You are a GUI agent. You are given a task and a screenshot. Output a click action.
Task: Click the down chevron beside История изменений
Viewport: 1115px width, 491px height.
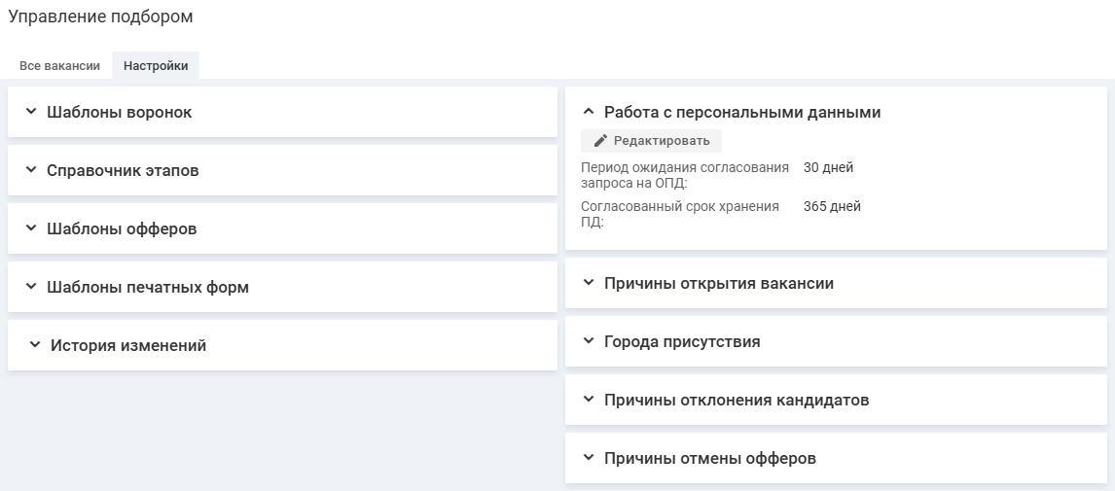click(35, 345)
